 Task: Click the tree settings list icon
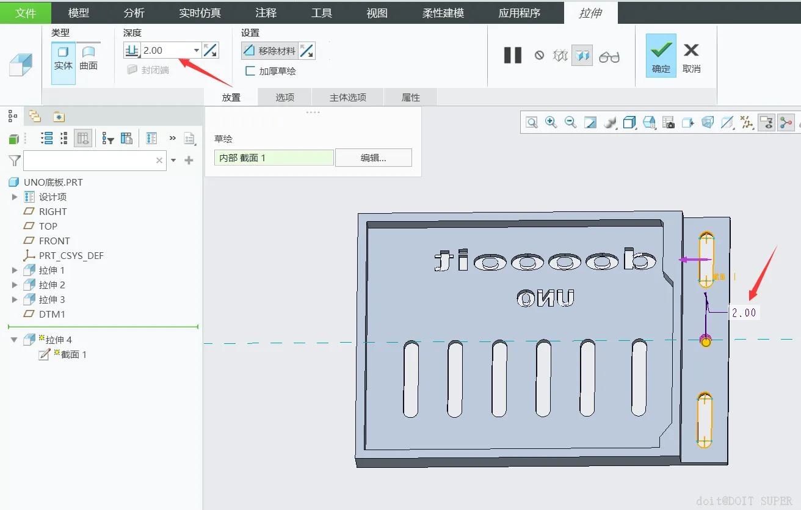point(151,138)
